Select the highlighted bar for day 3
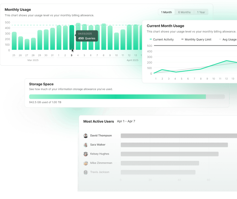 click(72, 37)
